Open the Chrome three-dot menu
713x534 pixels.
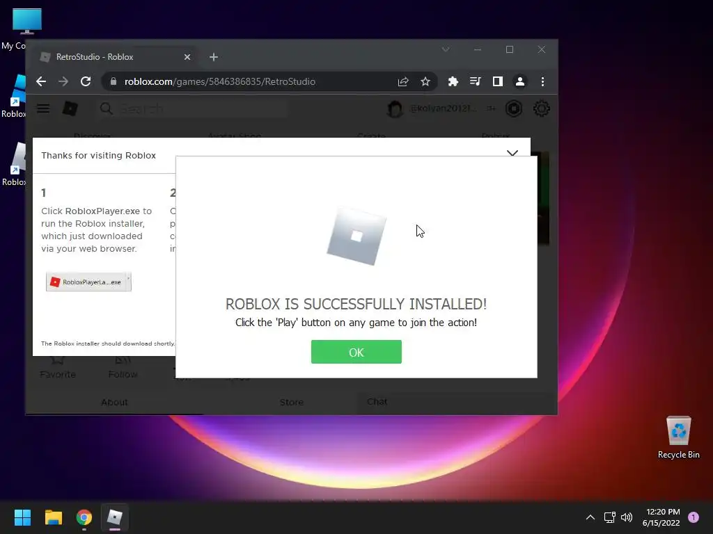(542, 82)
